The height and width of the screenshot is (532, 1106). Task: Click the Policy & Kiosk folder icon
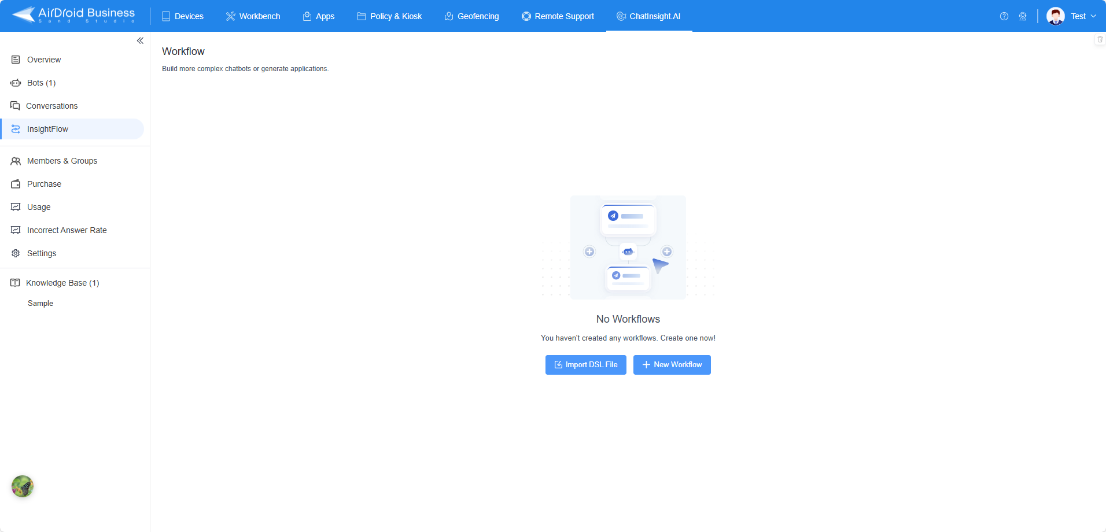click(x=362, y=16)
